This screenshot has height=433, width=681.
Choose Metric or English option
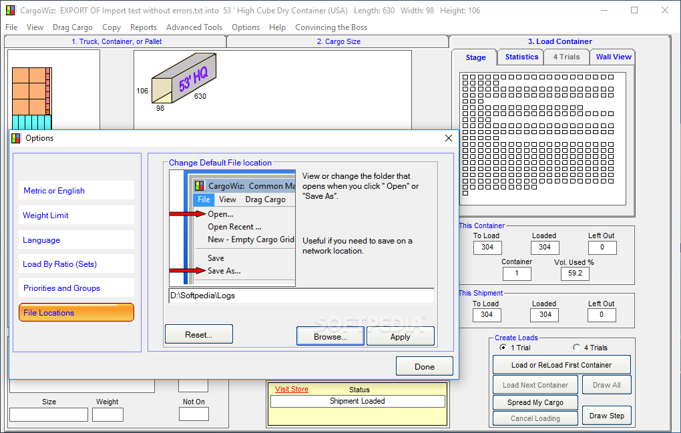(76, 190)
